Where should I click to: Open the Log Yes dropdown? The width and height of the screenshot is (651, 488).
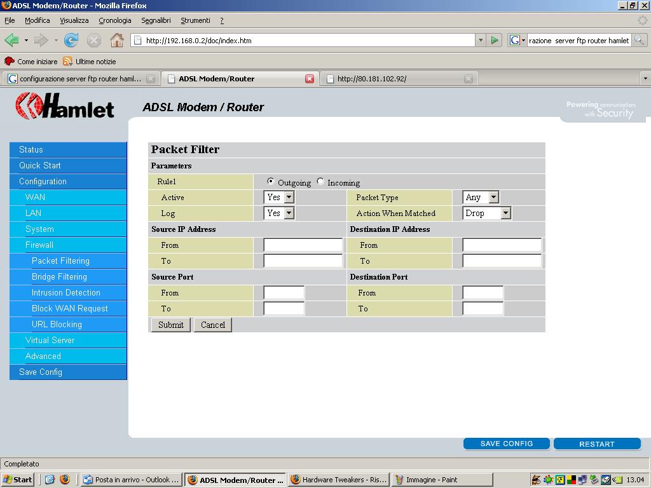[279, 213]
